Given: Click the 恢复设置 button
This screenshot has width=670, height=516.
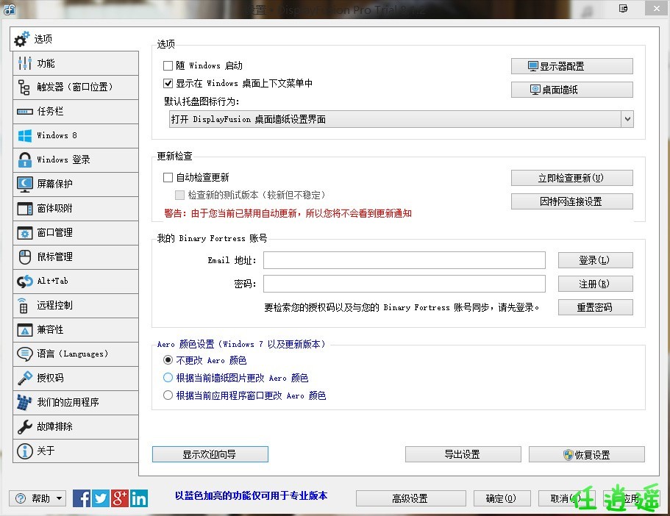Looking at the screenshot, I should (x=587, y=454).
